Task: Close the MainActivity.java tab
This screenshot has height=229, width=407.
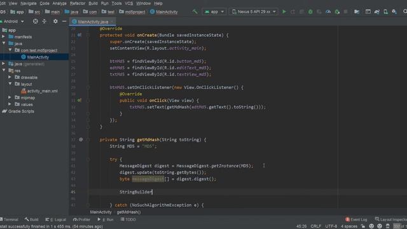Action: [112, 22]
